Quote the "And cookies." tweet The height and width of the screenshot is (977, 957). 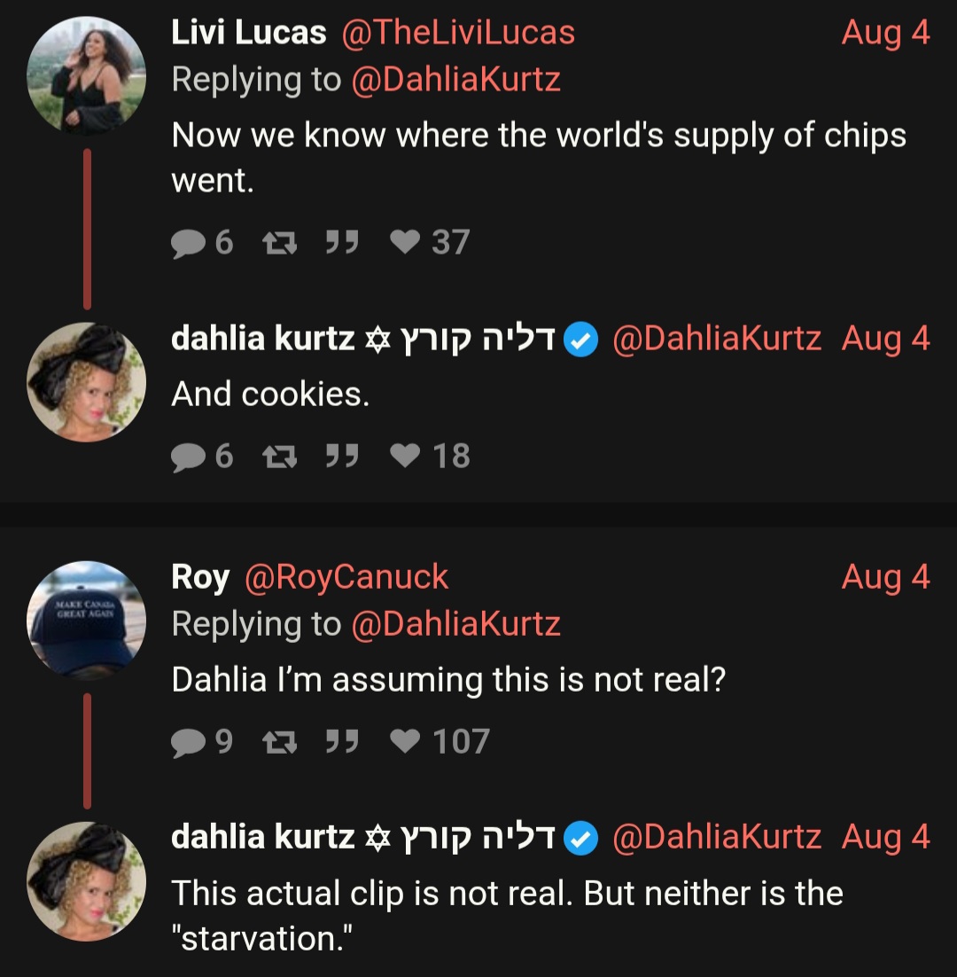pyautogui.click(x=340, y=456)
